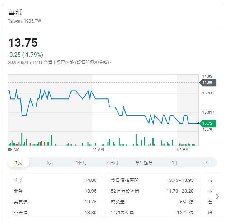The height and width of the screenshot is (222, 228).
Task: Click the 11 AM axis label
Action: (98, 149)
